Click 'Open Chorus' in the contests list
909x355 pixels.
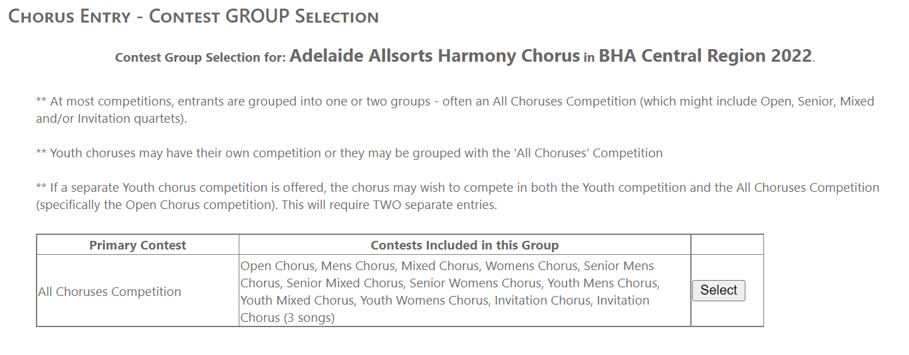tap(277, 266)
